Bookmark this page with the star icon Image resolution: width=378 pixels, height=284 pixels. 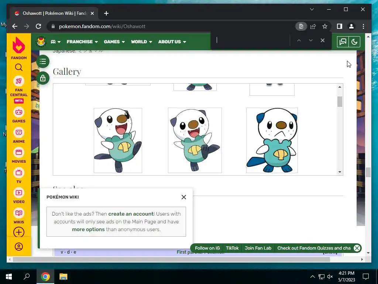click(x=325, y=26)
